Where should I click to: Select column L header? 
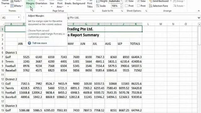point(148,24)
